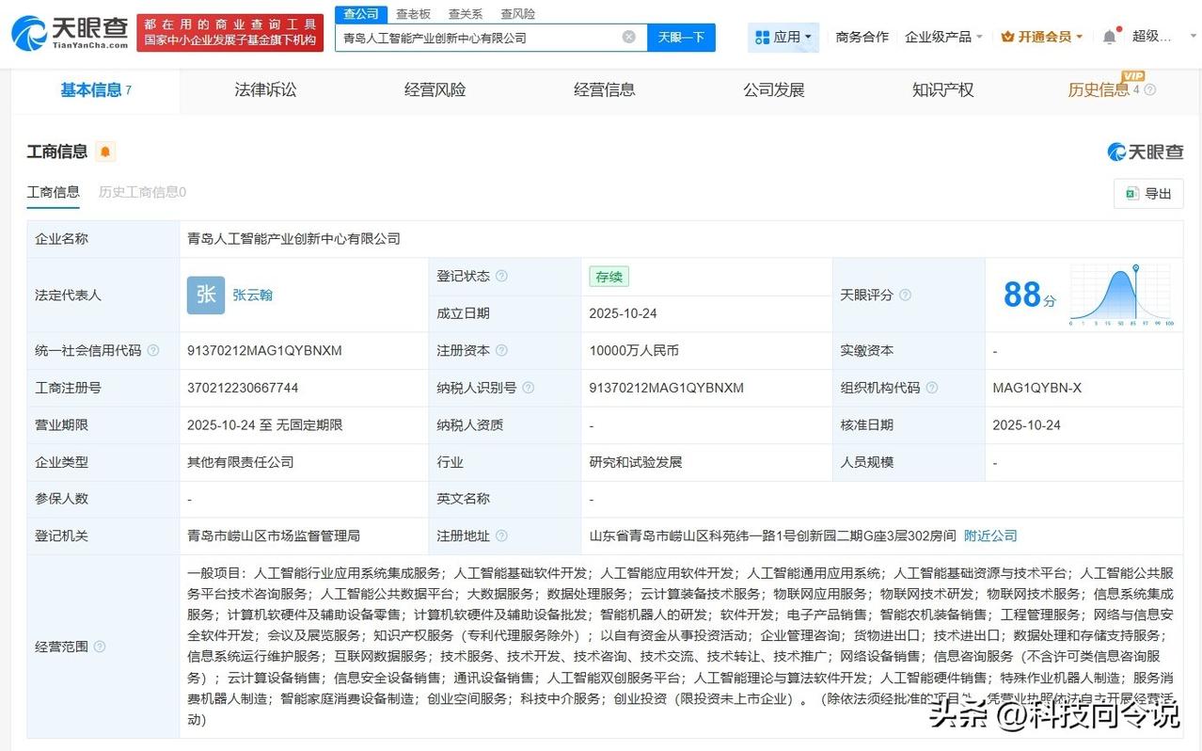The image size is (1202, 751).
Task: Click help icon next to 组织机构代码
Action: point(931,388)
